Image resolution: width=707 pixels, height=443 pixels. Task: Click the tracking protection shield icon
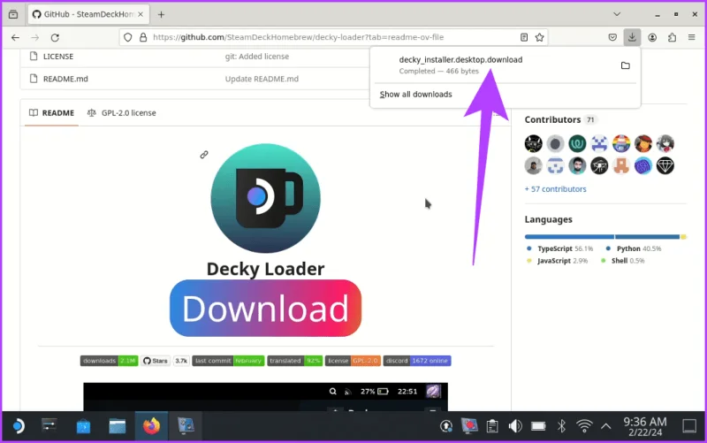[128, 37]
